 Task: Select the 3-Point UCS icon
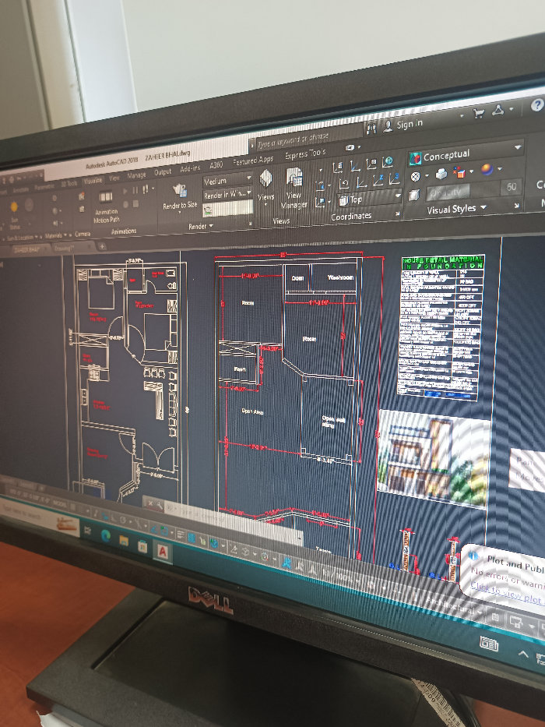(395, 178)
